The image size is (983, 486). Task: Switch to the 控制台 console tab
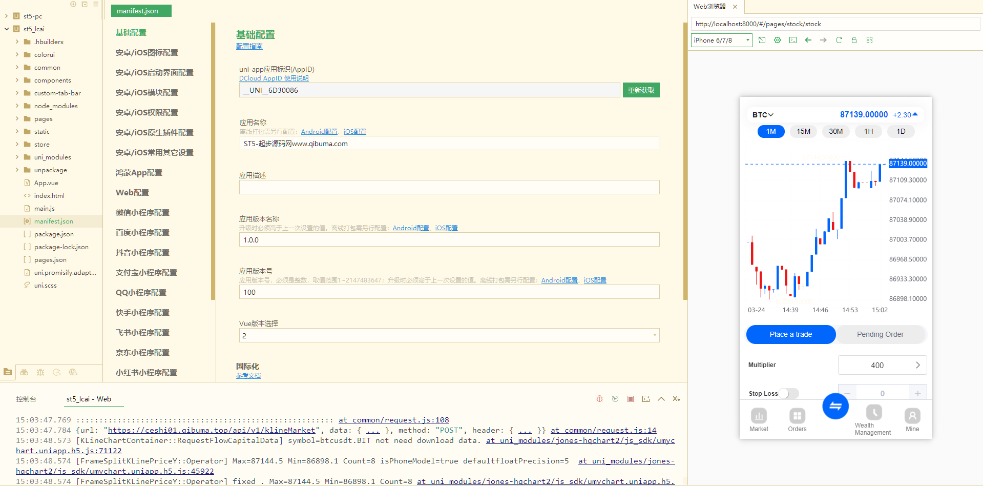tap(26, 399)
